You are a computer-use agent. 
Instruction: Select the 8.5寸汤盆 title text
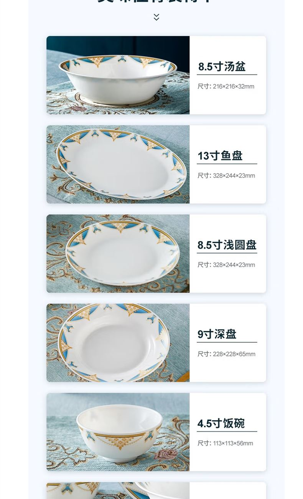(x=222, y=66)
